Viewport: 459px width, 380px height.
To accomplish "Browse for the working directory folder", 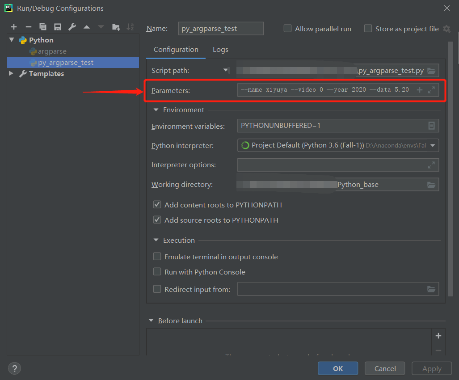I will click(x=431, y=185).
